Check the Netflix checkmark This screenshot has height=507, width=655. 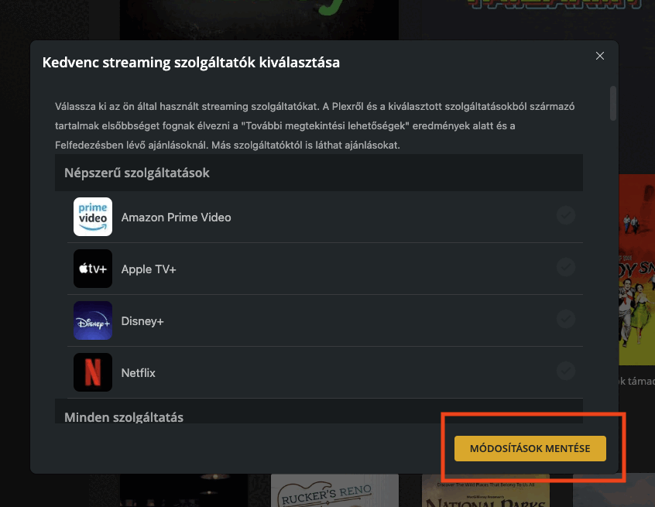coord(566,371)
